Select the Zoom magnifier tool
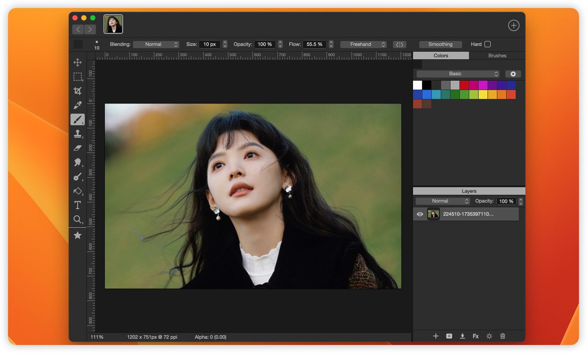Image resolution: width=587 pixels, height=353 pixels. (x=78, y=219)
